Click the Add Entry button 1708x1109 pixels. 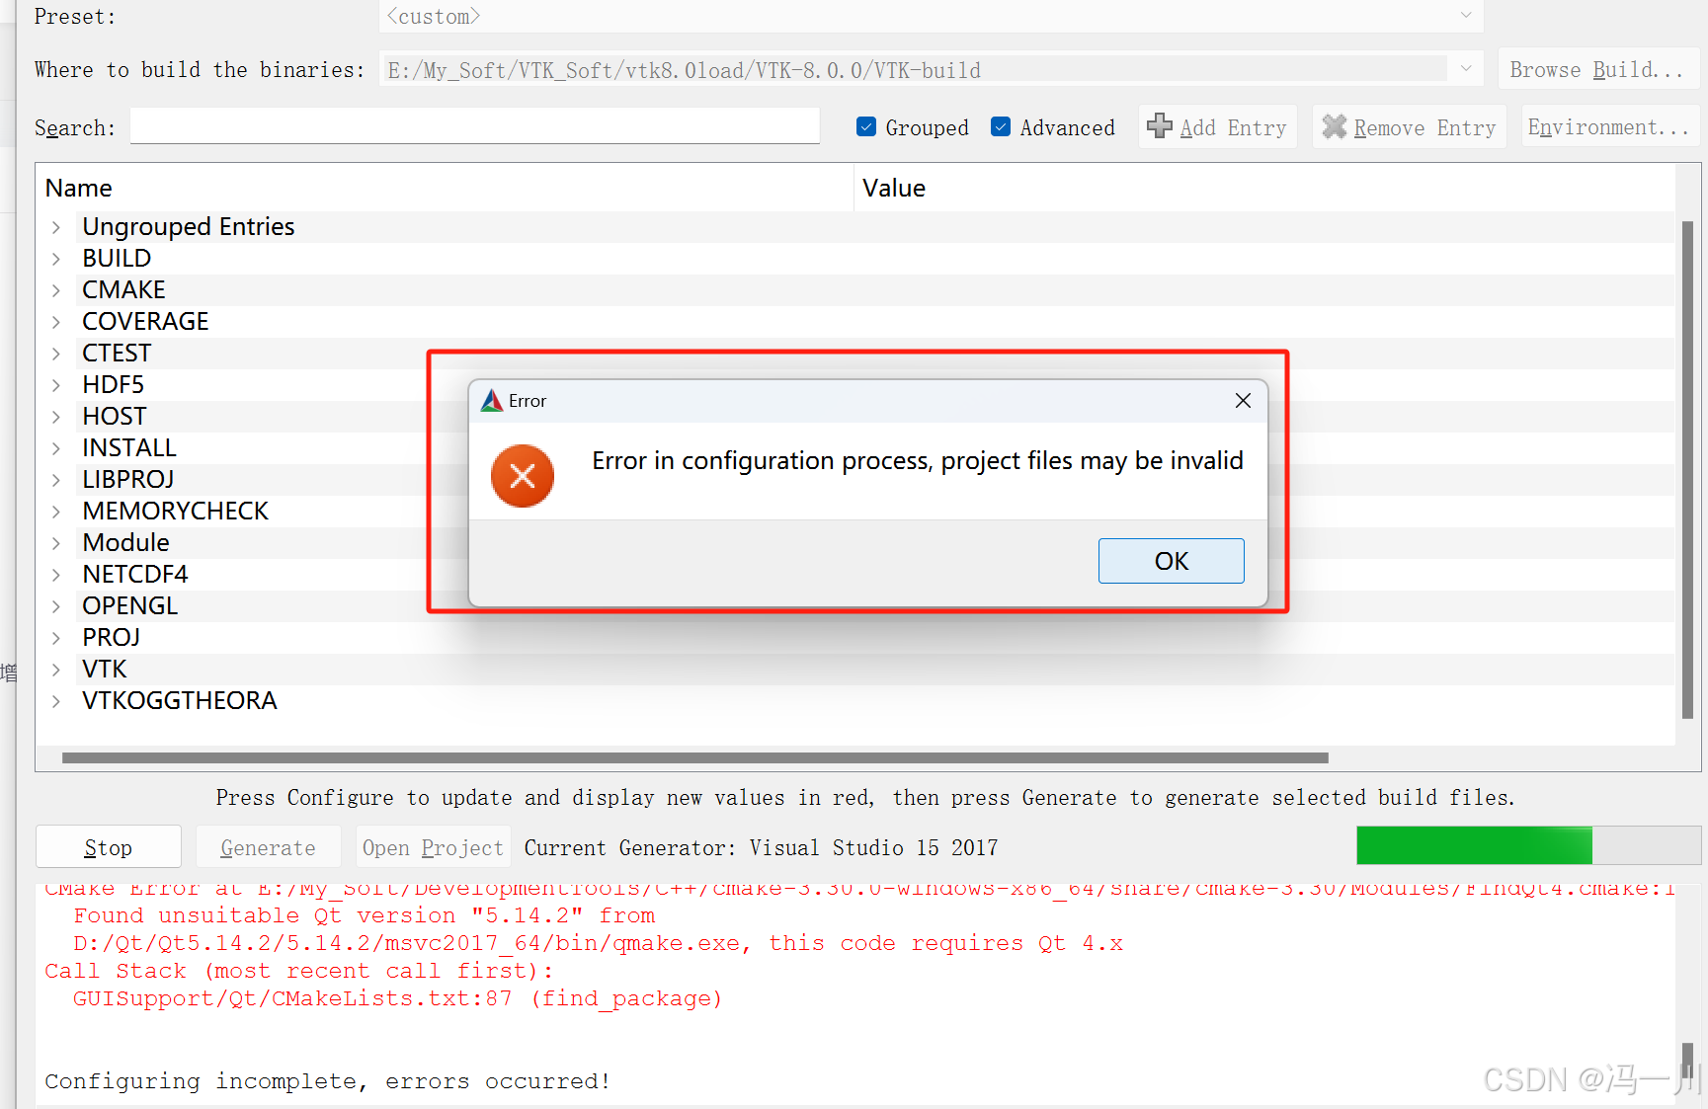pyautogui.click(x=1217, y=126)
